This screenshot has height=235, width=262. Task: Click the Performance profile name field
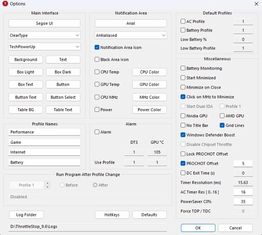44,132
